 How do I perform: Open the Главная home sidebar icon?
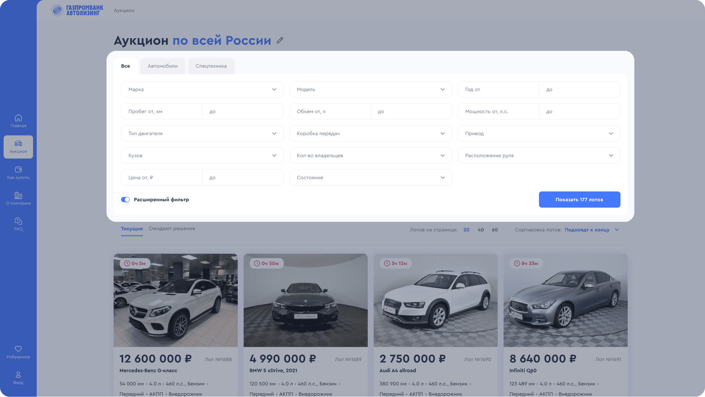[18, 118]
